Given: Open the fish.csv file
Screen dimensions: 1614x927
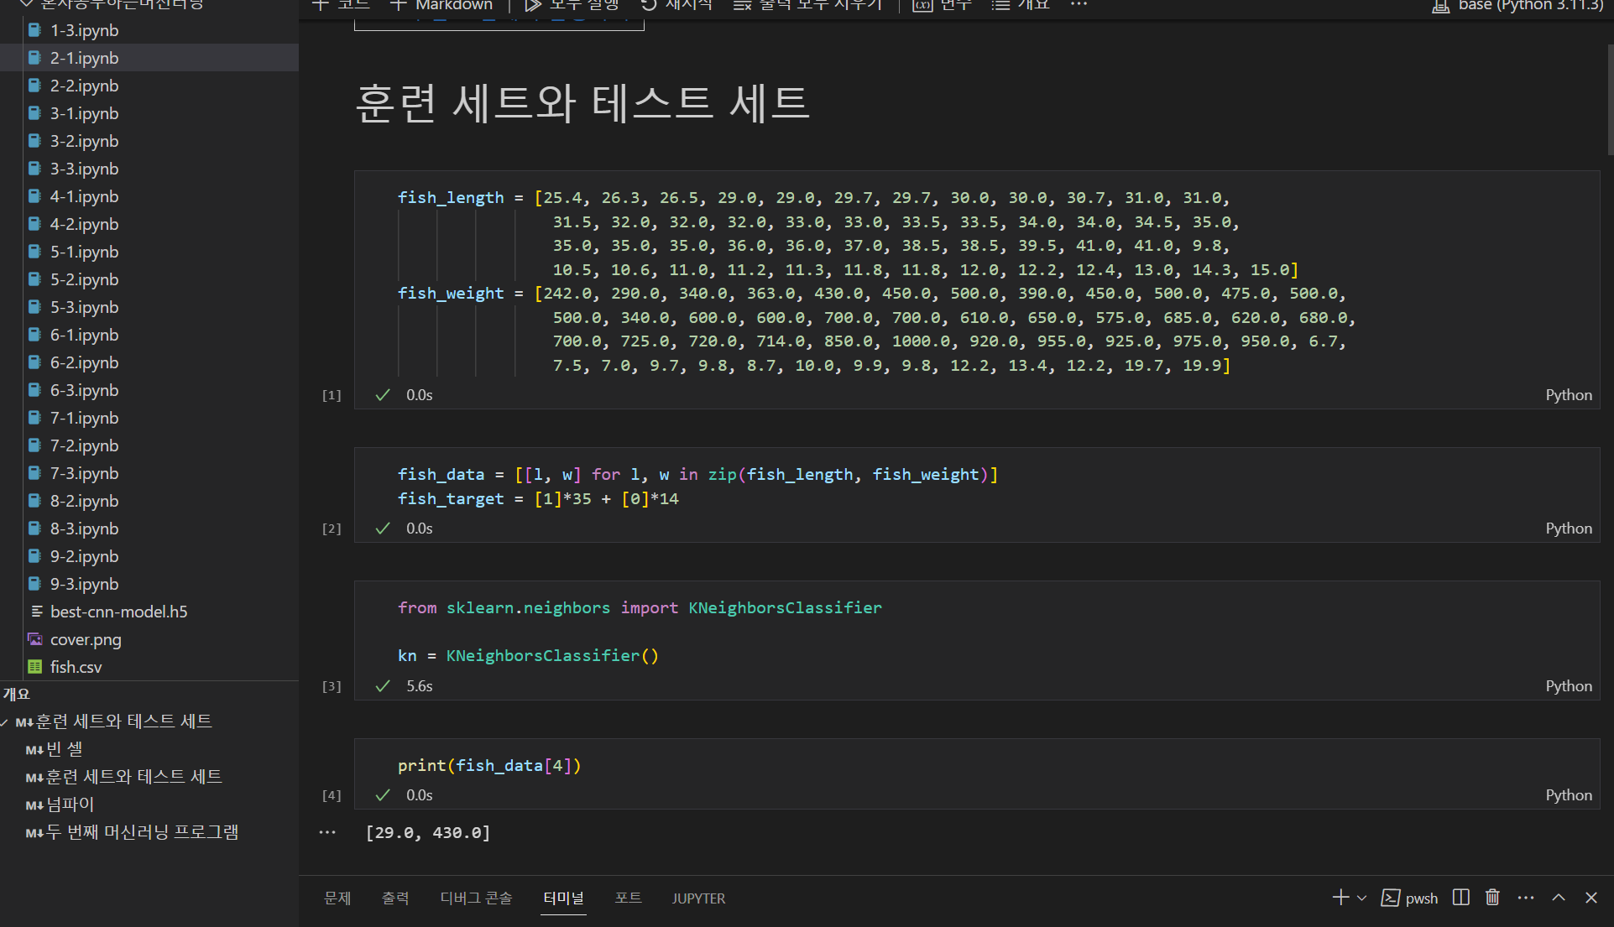Looking at the screenshot, I should [x=76, y=667].
